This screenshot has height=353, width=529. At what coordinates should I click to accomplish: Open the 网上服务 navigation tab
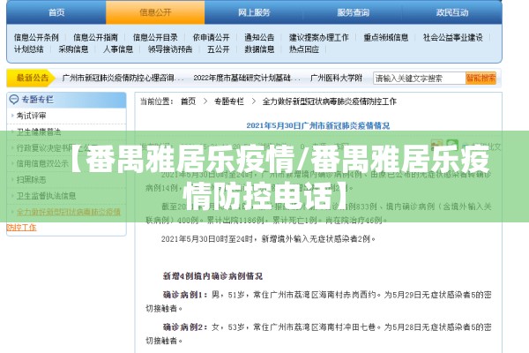click(x=254, y=13)
